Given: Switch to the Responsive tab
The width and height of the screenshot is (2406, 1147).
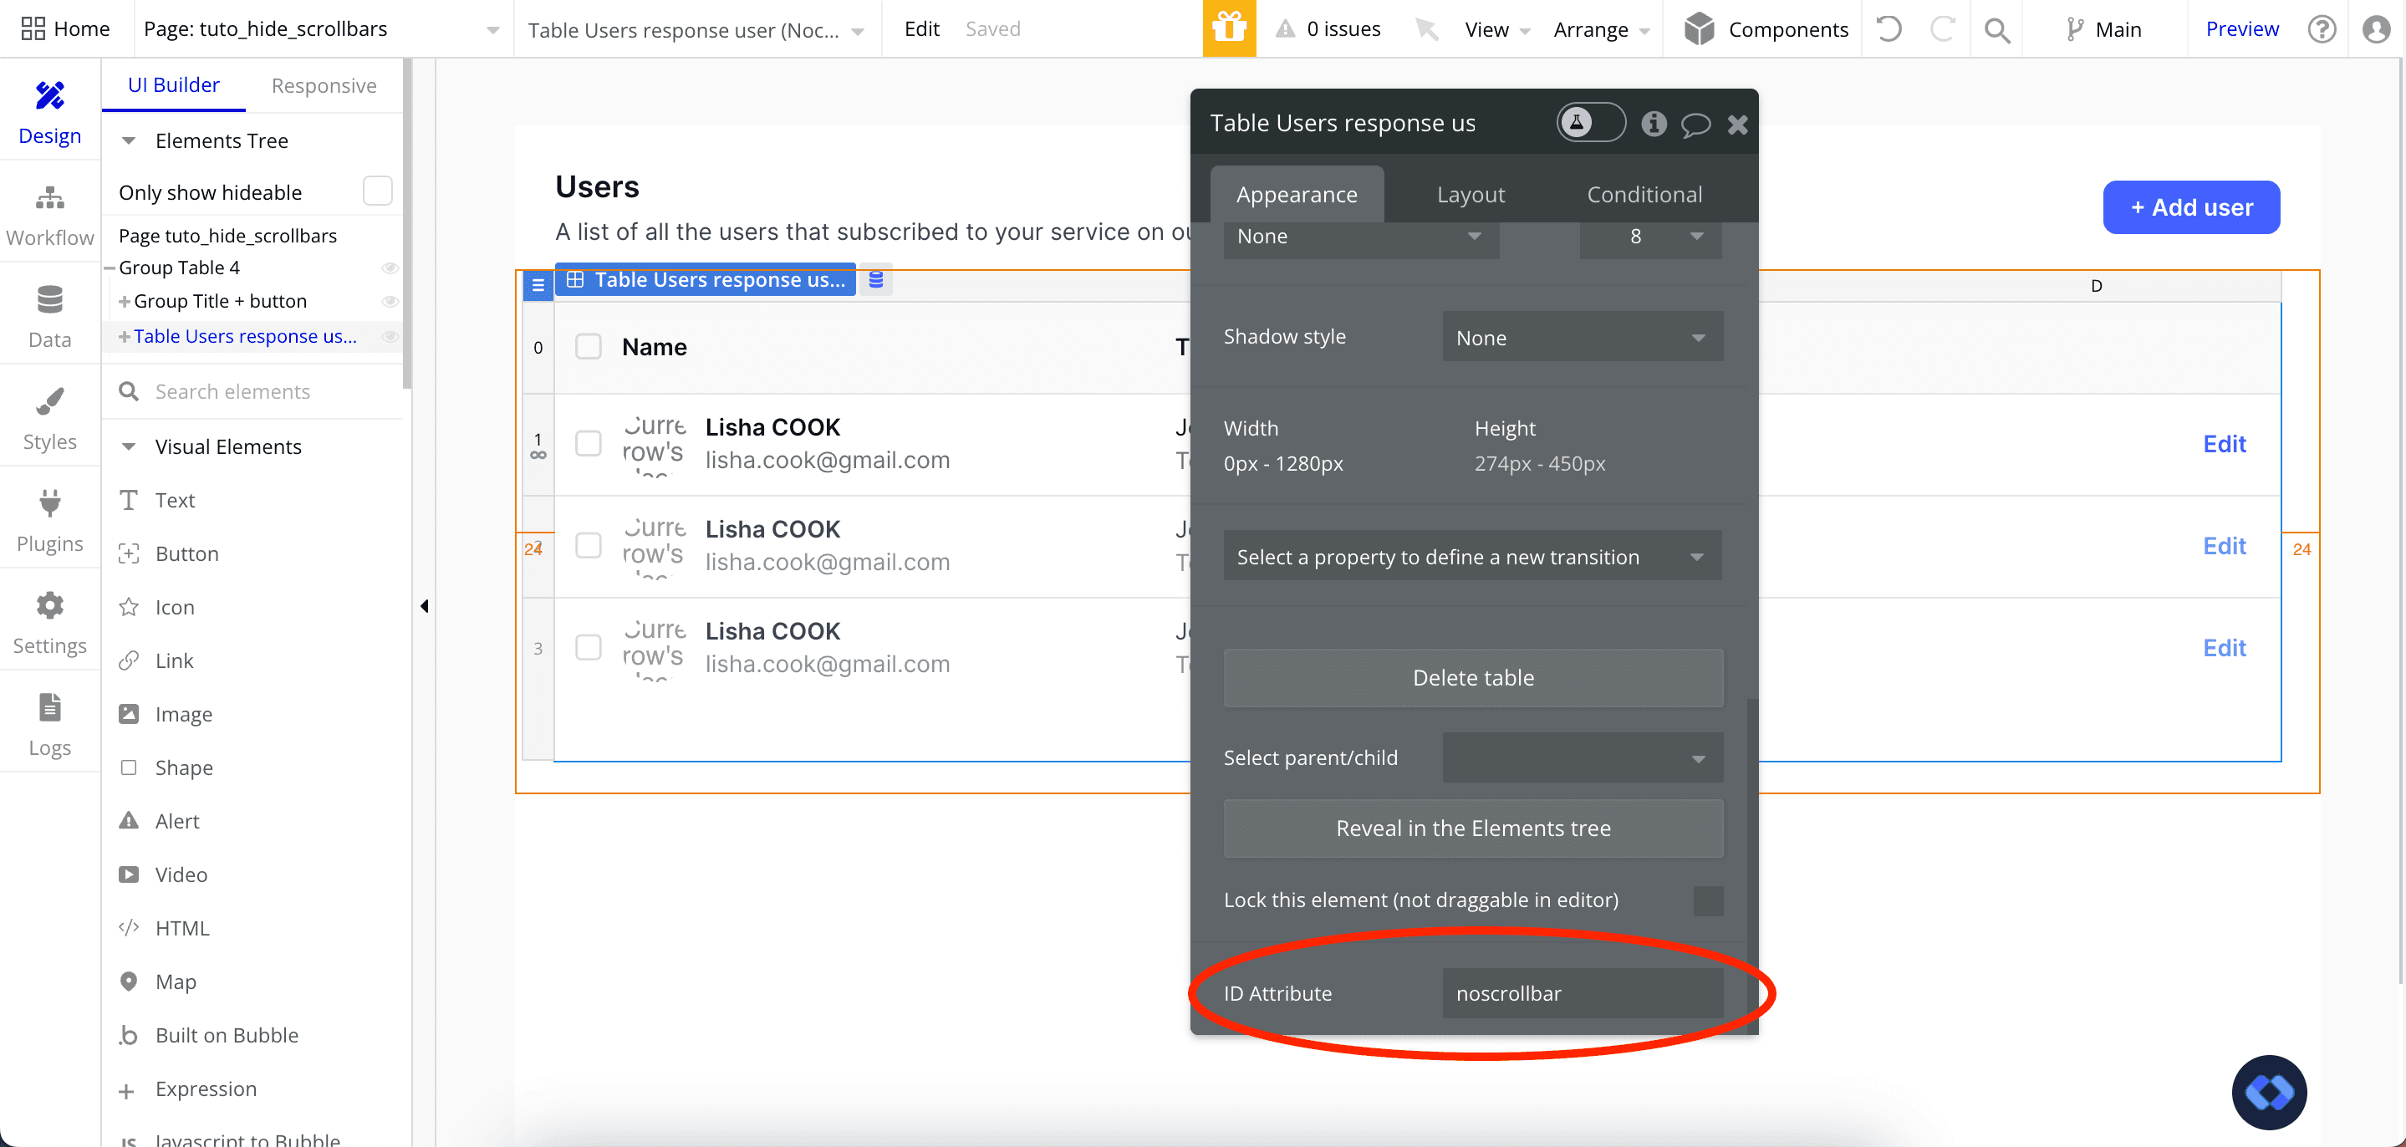Looking at the screenshot, I should pos(324,85).
